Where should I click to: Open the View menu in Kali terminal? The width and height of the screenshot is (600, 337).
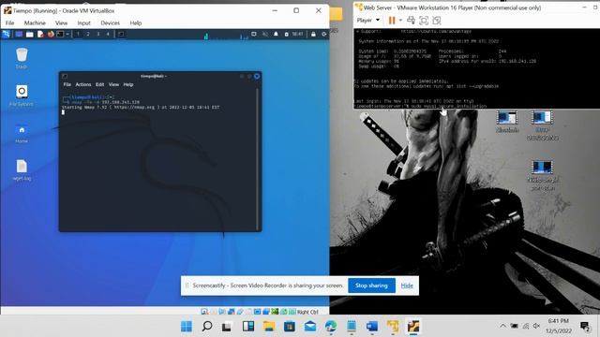coord(113,84)
